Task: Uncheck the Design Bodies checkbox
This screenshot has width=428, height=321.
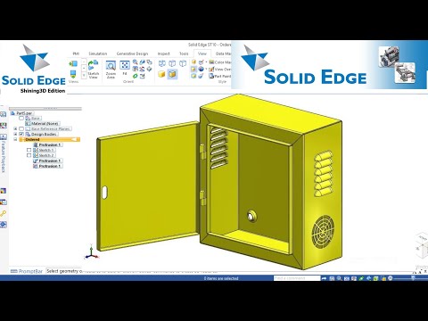Action: coord(21,135)
